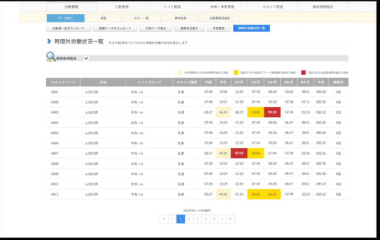This screenshot has width=380, height=240.
Task: Click staff code A007
Action: click(x=54, y=153)
